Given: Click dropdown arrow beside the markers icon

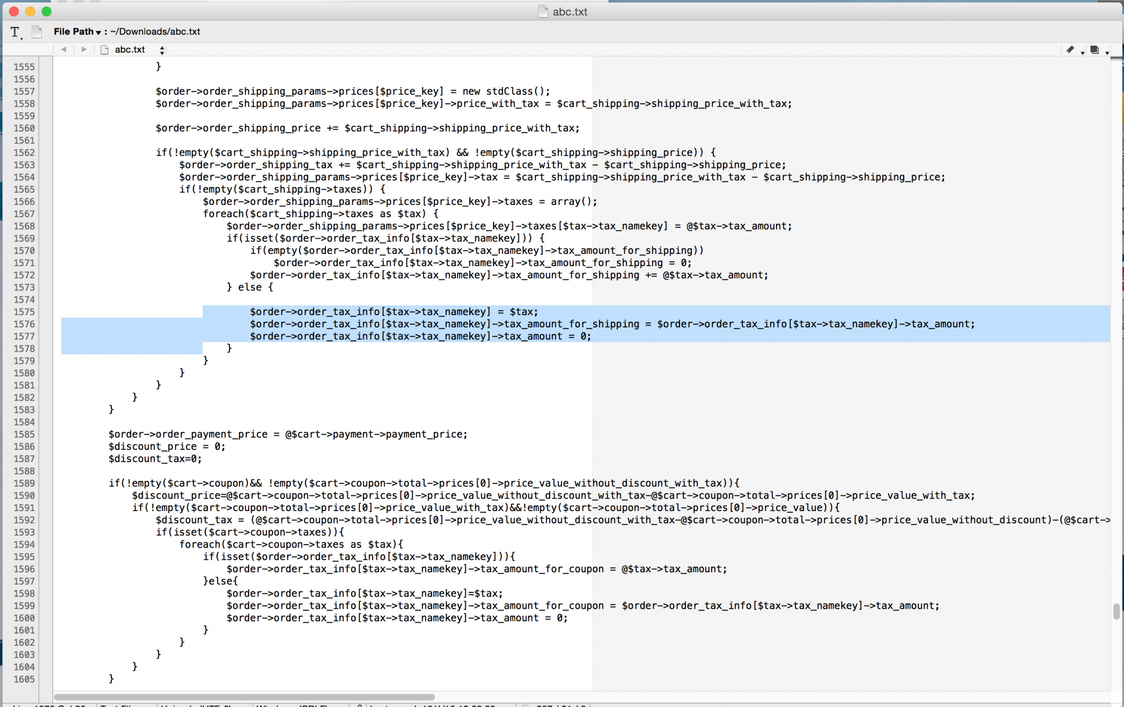Looking at the screenshot, I should [1082, 53].
